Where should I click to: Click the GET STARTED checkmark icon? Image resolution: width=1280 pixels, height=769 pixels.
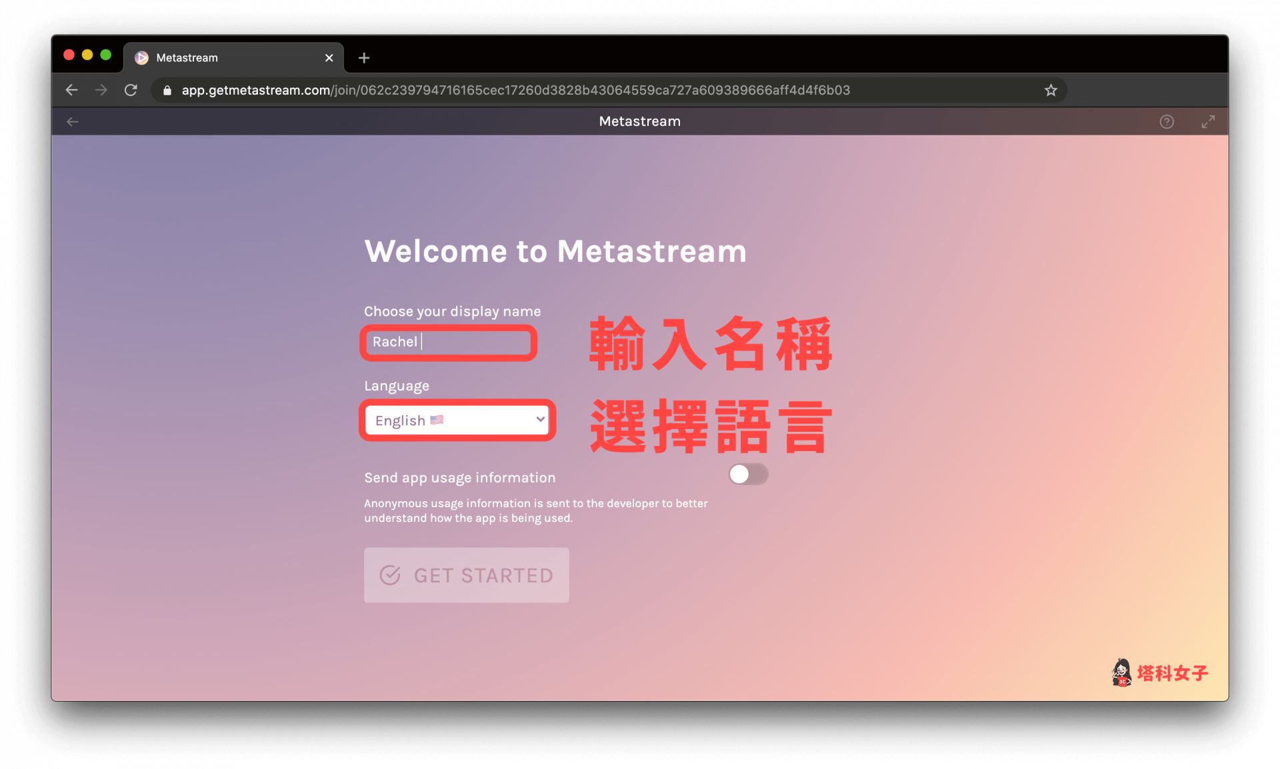pyautogui.click(x=390, y=575)
